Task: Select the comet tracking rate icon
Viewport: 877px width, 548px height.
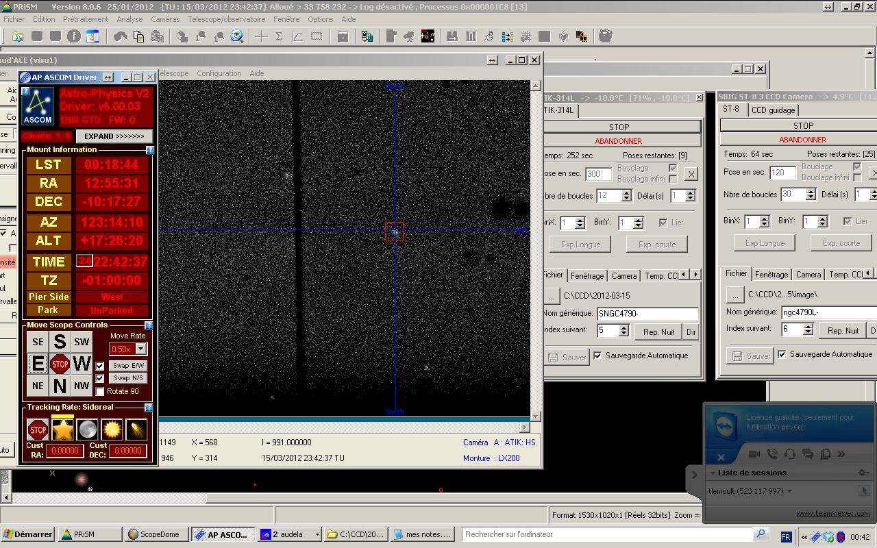Action: pos(136,429)
